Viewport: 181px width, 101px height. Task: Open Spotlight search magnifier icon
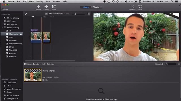tap(172, 1)
